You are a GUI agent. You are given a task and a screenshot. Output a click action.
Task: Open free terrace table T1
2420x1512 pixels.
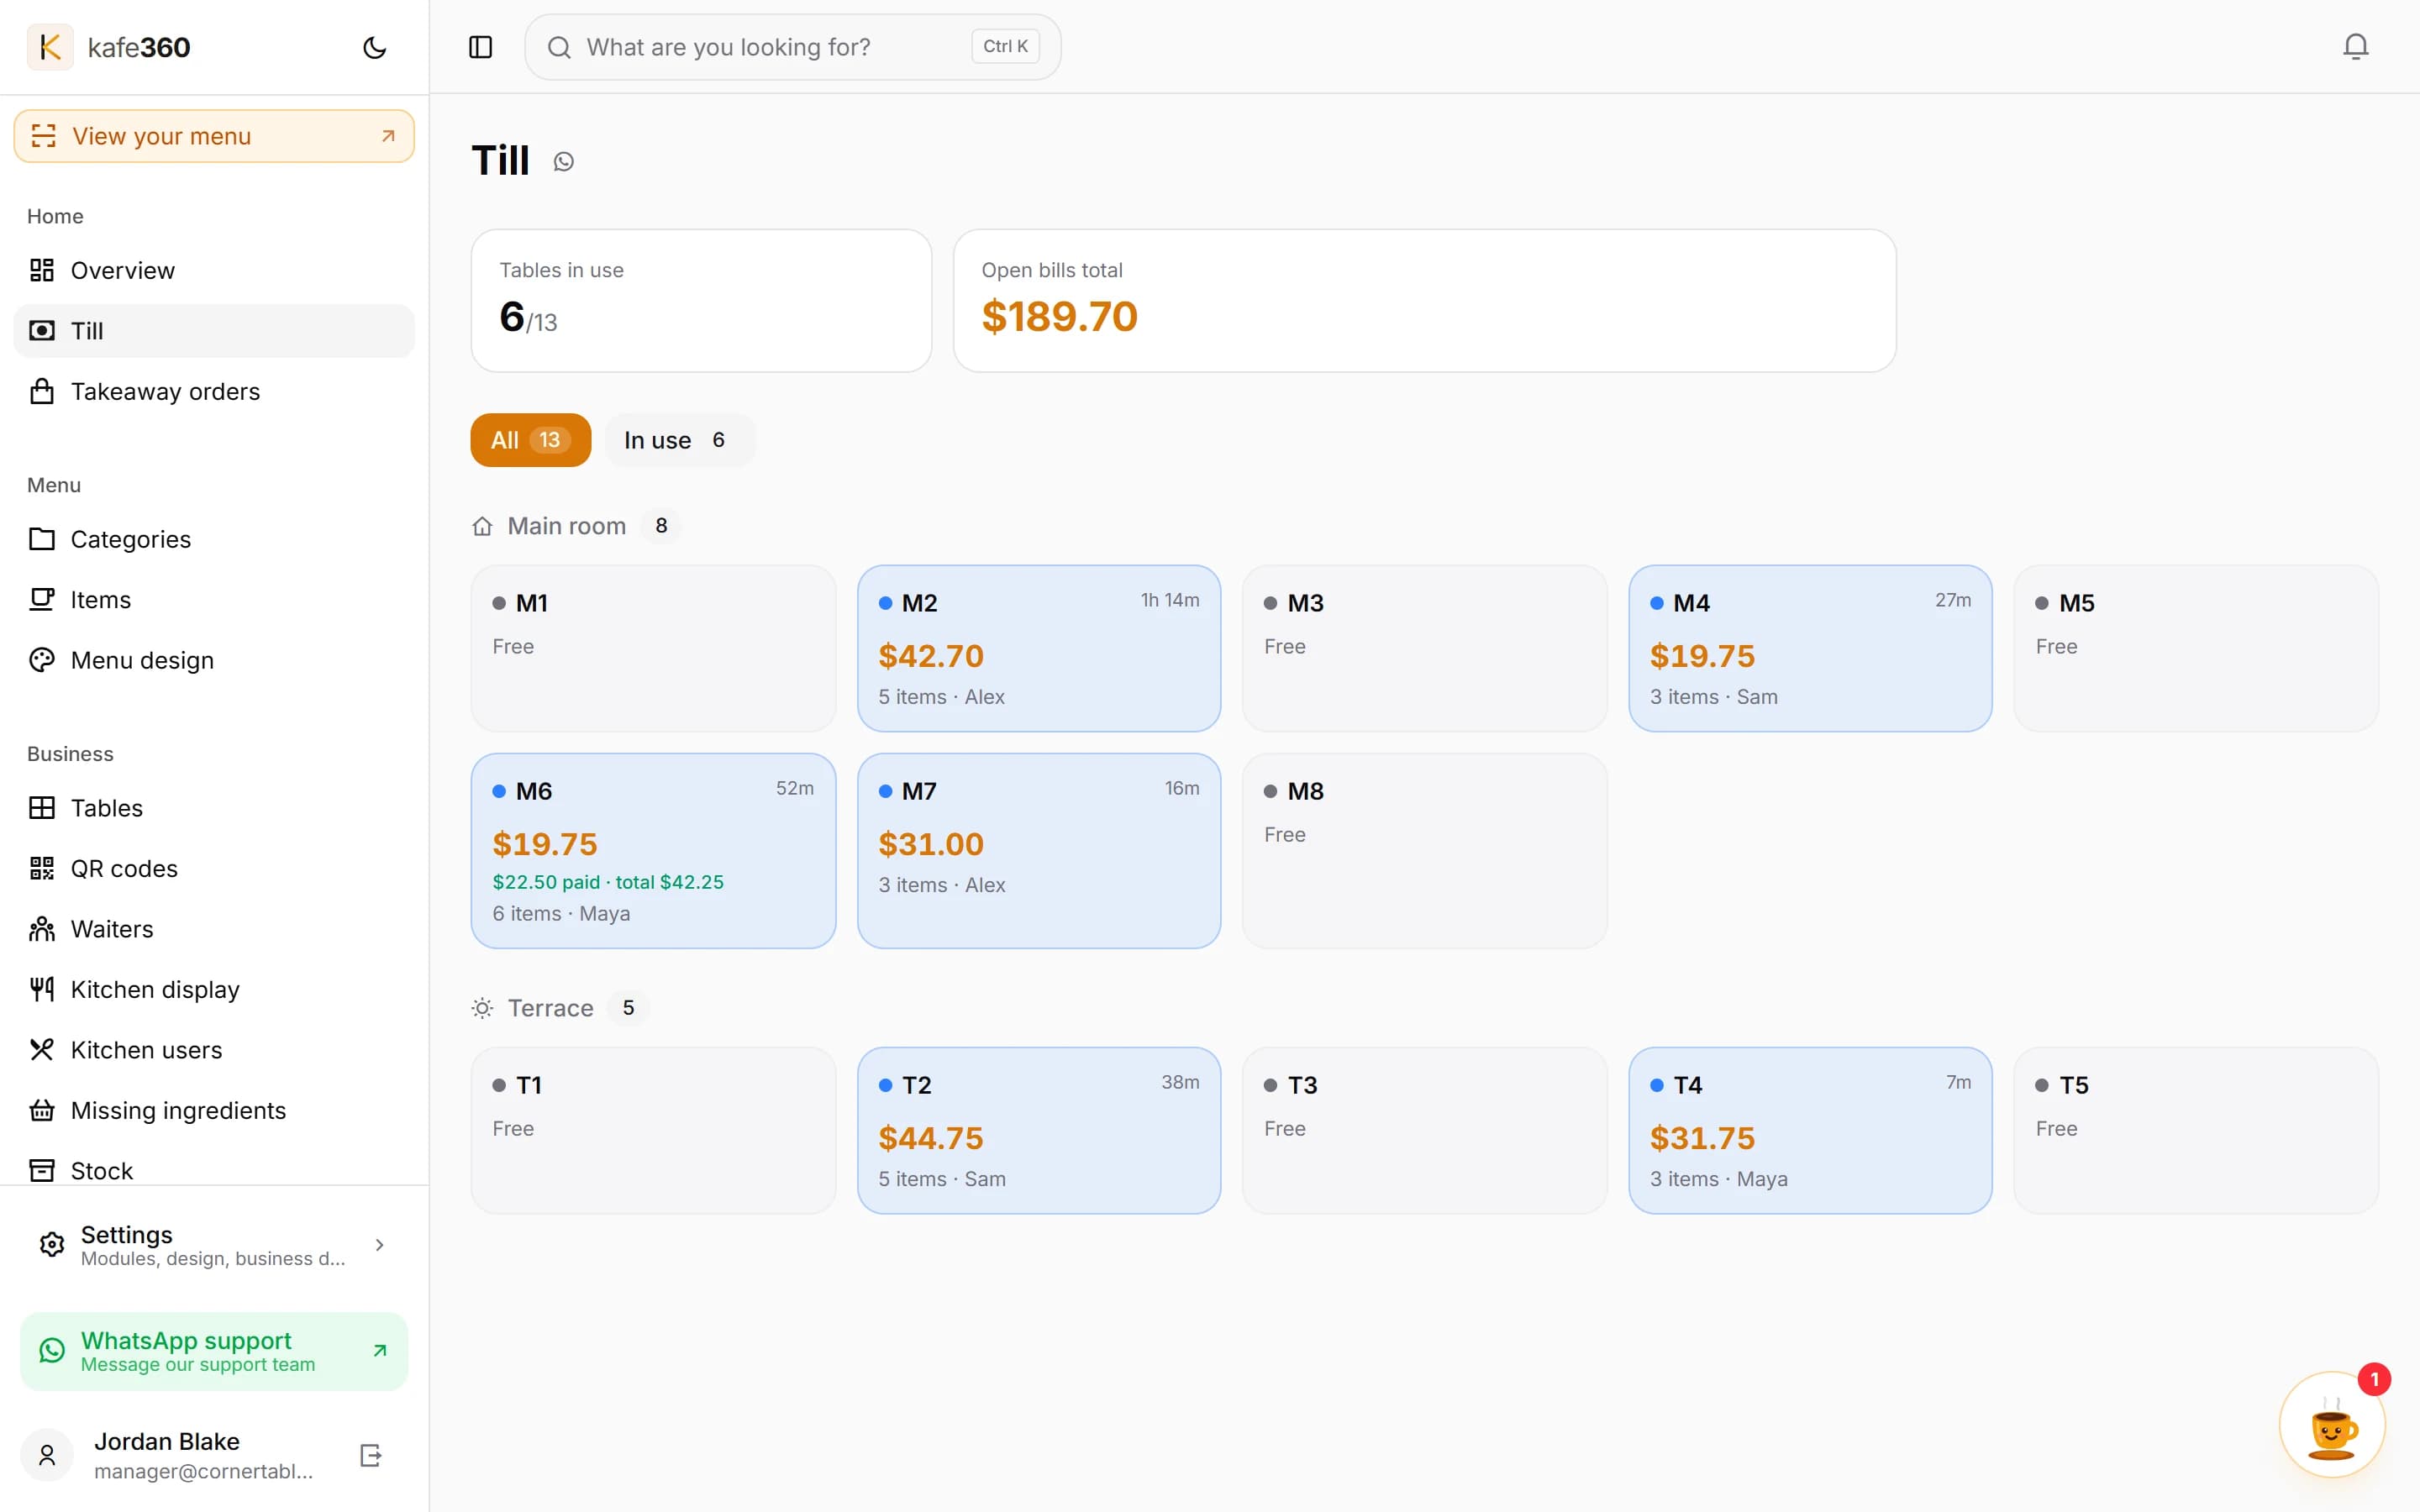pos(653,1130)
